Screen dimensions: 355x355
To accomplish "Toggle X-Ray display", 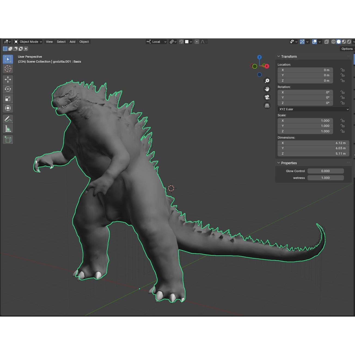I will (327, 42).
